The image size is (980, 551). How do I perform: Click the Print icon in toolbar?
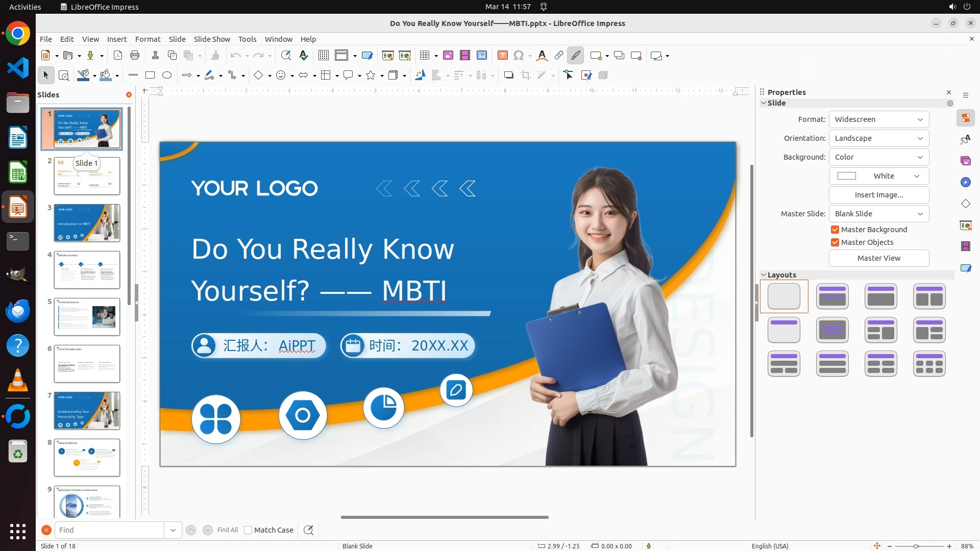click(x=135, y=56)
